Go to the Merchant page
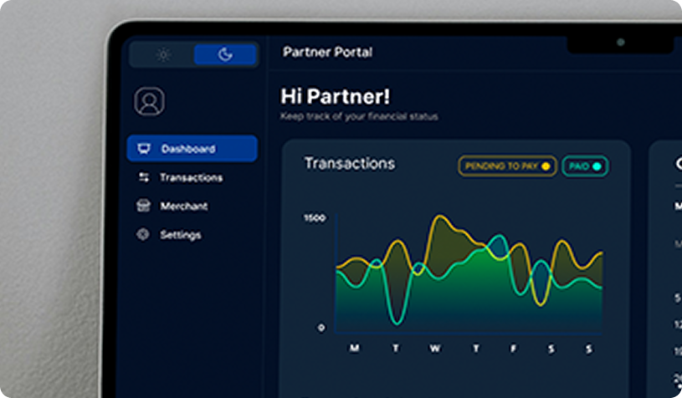 (183, 206)
